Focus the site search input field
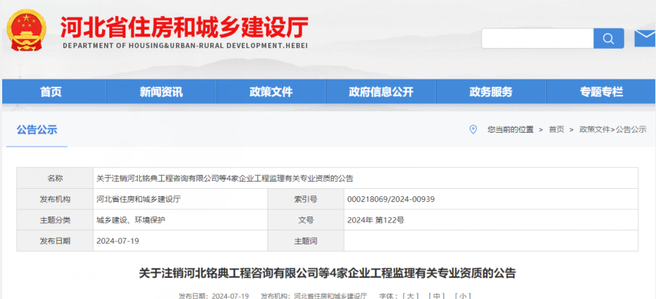The image size is (656, 299). point(538,39)
